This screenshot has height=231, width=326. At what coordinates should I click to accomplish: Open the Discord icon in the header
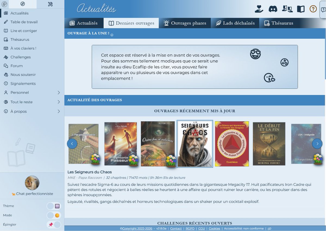coord(273,9)
